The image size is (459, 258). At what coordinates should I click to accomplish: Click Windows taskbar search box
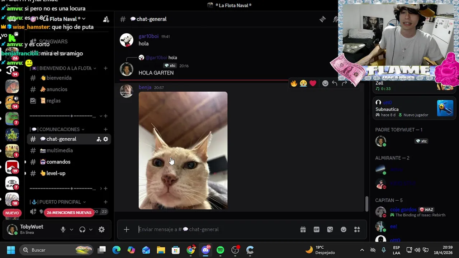[56, 250]
